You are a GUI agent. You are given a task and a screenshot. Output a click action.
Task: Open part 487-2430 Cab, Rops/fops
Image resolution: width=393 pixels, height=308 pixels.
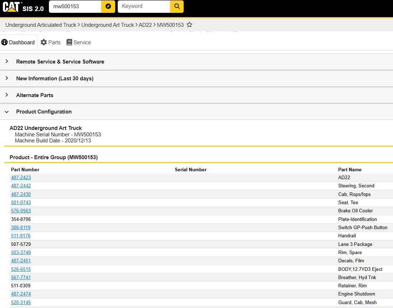click(x=21, y=194)
